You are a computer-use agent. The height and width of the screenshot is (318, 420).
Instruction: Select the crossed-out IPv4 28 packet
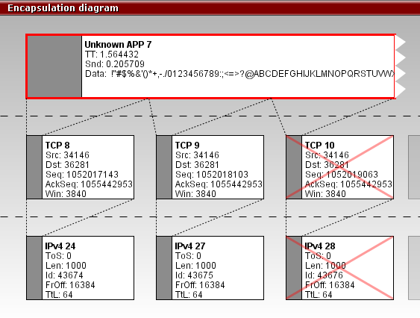click(340, 268)
